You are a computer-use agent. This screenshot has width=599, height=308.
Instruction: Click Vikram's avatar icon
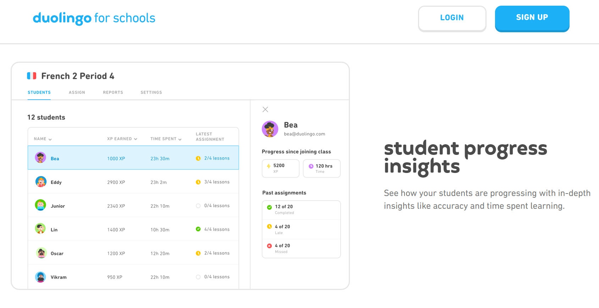click(x=40, y=277)
